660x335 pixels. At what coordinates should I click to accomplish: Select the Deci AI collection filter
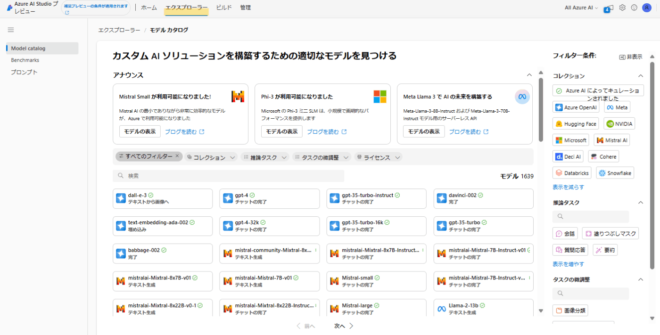(568, 156)
